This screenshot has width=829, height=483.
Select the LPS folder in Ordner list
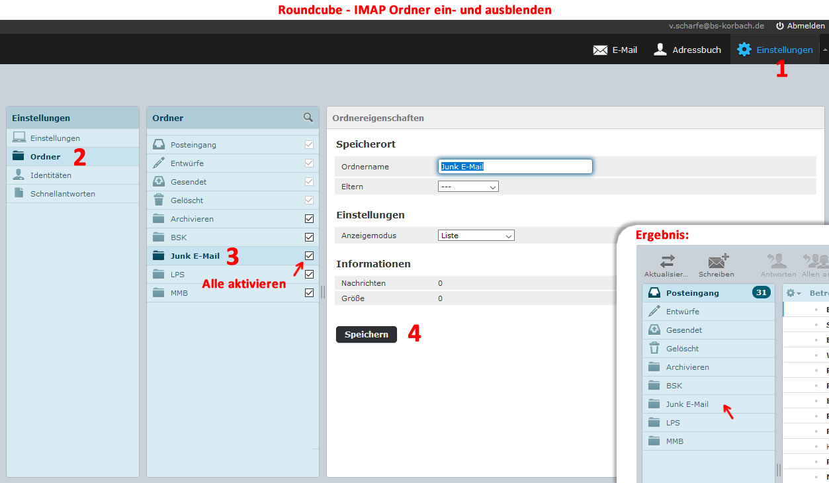coord(232,275)
